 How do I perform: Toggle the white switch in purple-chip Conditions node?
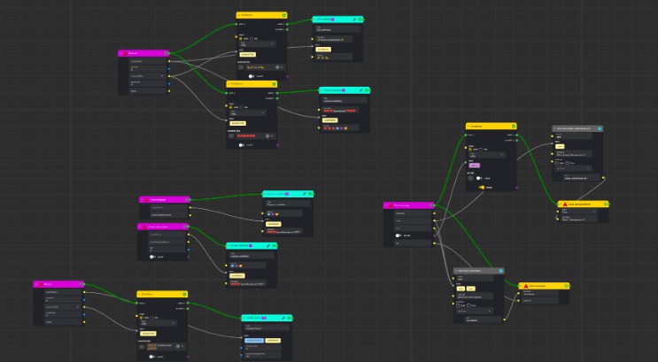(x=479, y=178)
